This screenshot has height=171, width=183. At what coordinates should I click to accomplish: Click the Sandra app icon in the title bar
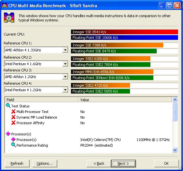pyautogui.click(x=5, y=6)
